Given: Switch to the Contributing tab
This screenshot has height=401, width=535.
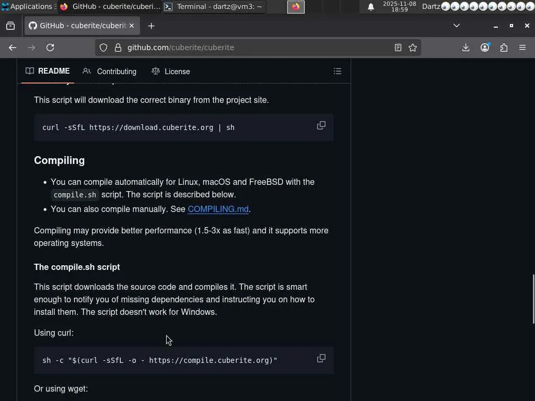Looking at the screenshot, I should click(x=110, y=71).
